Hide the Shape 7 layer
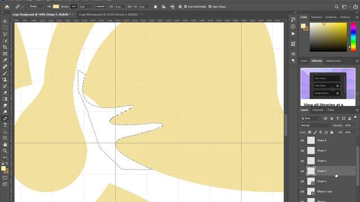360x202 pixels. click(x=303, y=151)
